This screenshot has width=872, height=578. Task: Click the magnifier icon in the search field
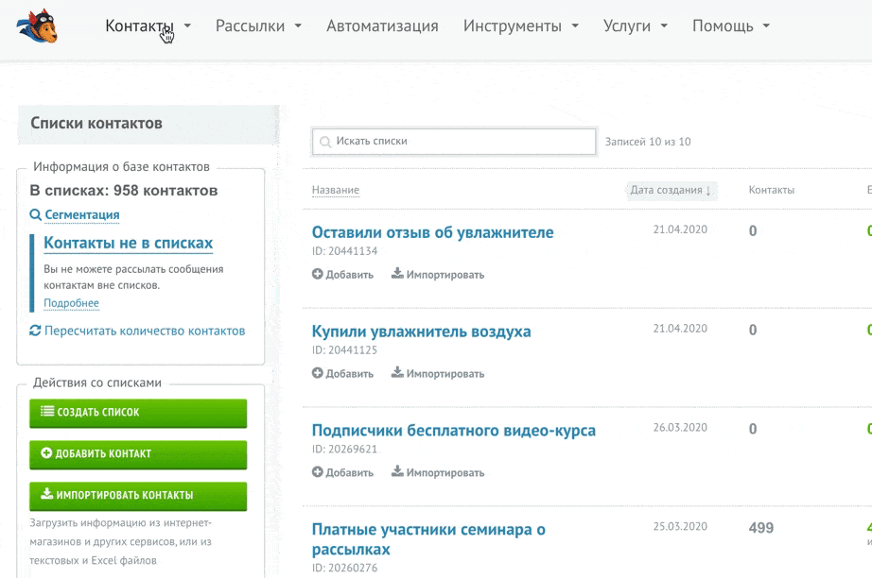pos(325,143)
